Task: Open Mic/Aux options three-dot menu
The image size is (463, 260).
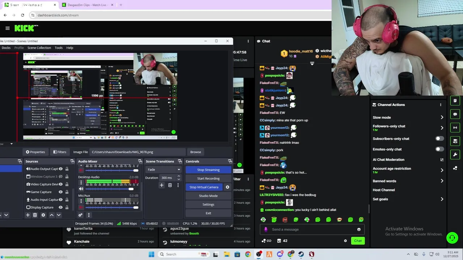Action: [x=81, y=201]
